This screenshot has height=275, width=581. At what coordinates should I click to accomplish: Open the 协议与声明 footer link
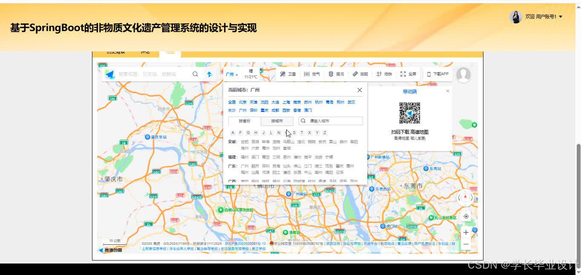(x=352, y=243)
